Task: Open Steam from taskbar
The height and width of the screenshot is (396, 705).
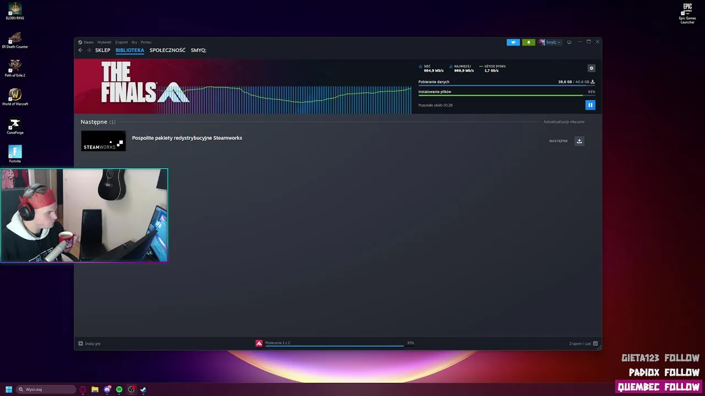Action: click(143, 389)
